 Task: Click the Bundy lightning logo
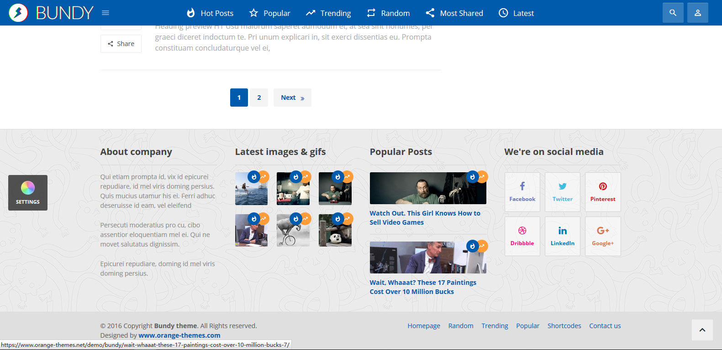pos(18,13)
